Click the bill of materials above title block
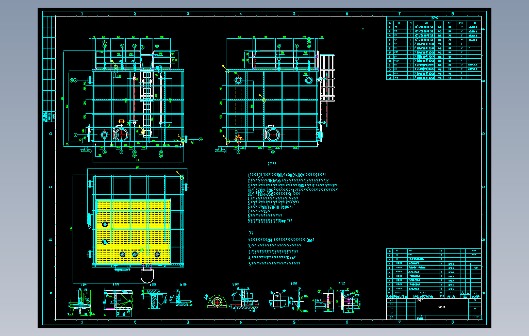This screenshot has width=529, height=336. (x=434, y=273)
